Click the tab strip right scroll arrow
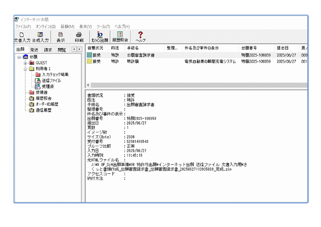 coord(79,50)
